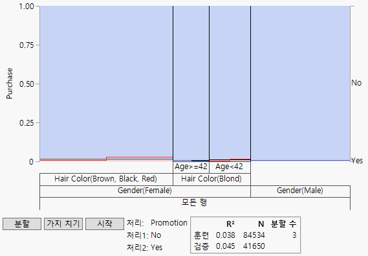The height and width of the screenshot is (256, 368).
Task: Click the 분할 수 column header
Action: 283,224
